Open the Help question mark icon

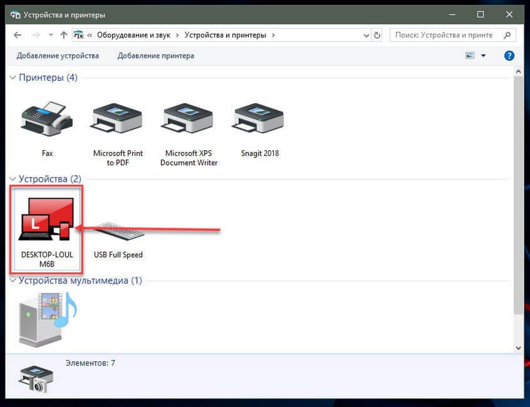point(509,56)
